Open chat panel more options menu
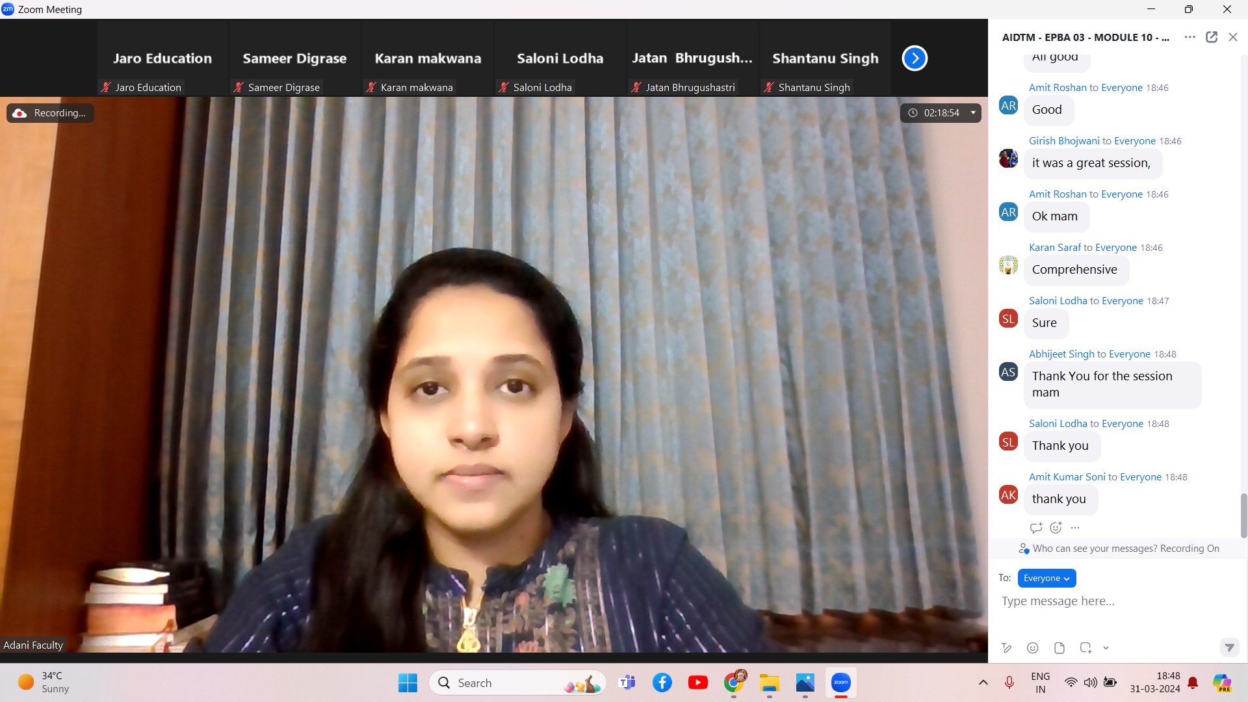Viewport: 1248px width, 702px height. pyautogui.click(x=1190, y=37)
